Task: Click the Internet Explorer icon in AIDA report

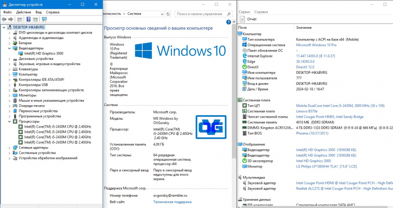Action: pos(244,56)
